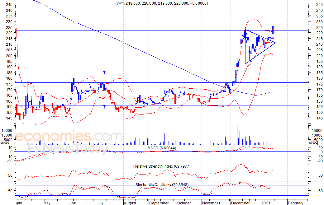The image size is (324, 205).
Task: Click the Stochastic Oscillator (79.3548) label
Action: [162, 184]
